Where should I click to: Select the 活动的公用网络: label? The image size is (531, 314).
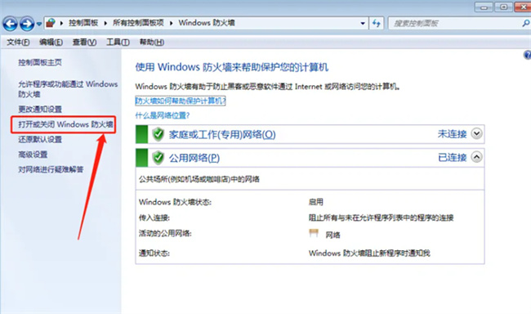tap(165, 233)
